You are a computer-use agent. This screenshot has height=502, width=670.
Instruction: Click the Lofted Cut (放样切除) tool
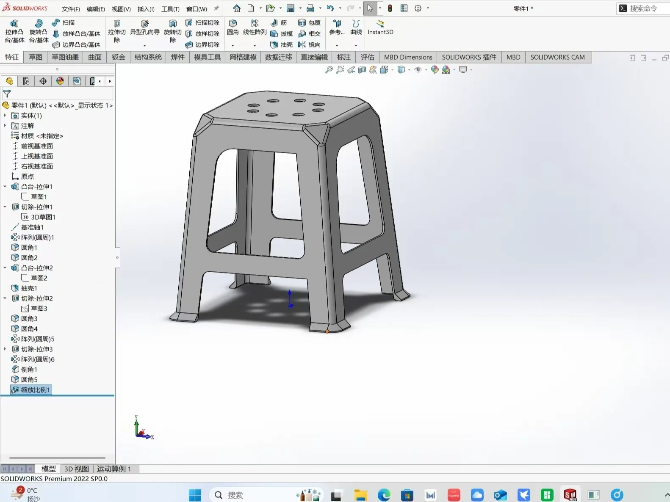coord(202,33)
